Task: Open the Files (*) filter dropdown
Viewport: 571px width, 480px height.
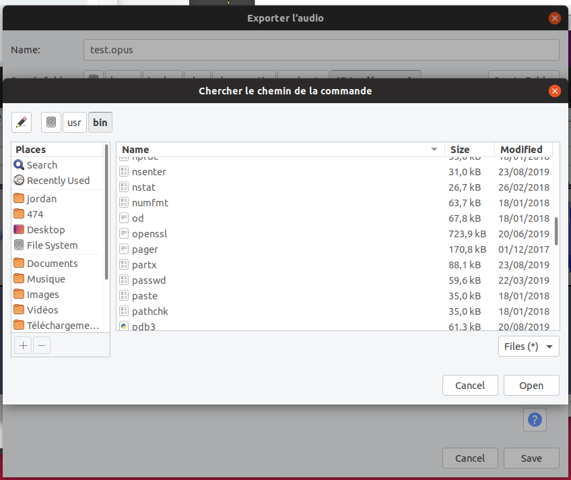Action: (x=528, y=346)
